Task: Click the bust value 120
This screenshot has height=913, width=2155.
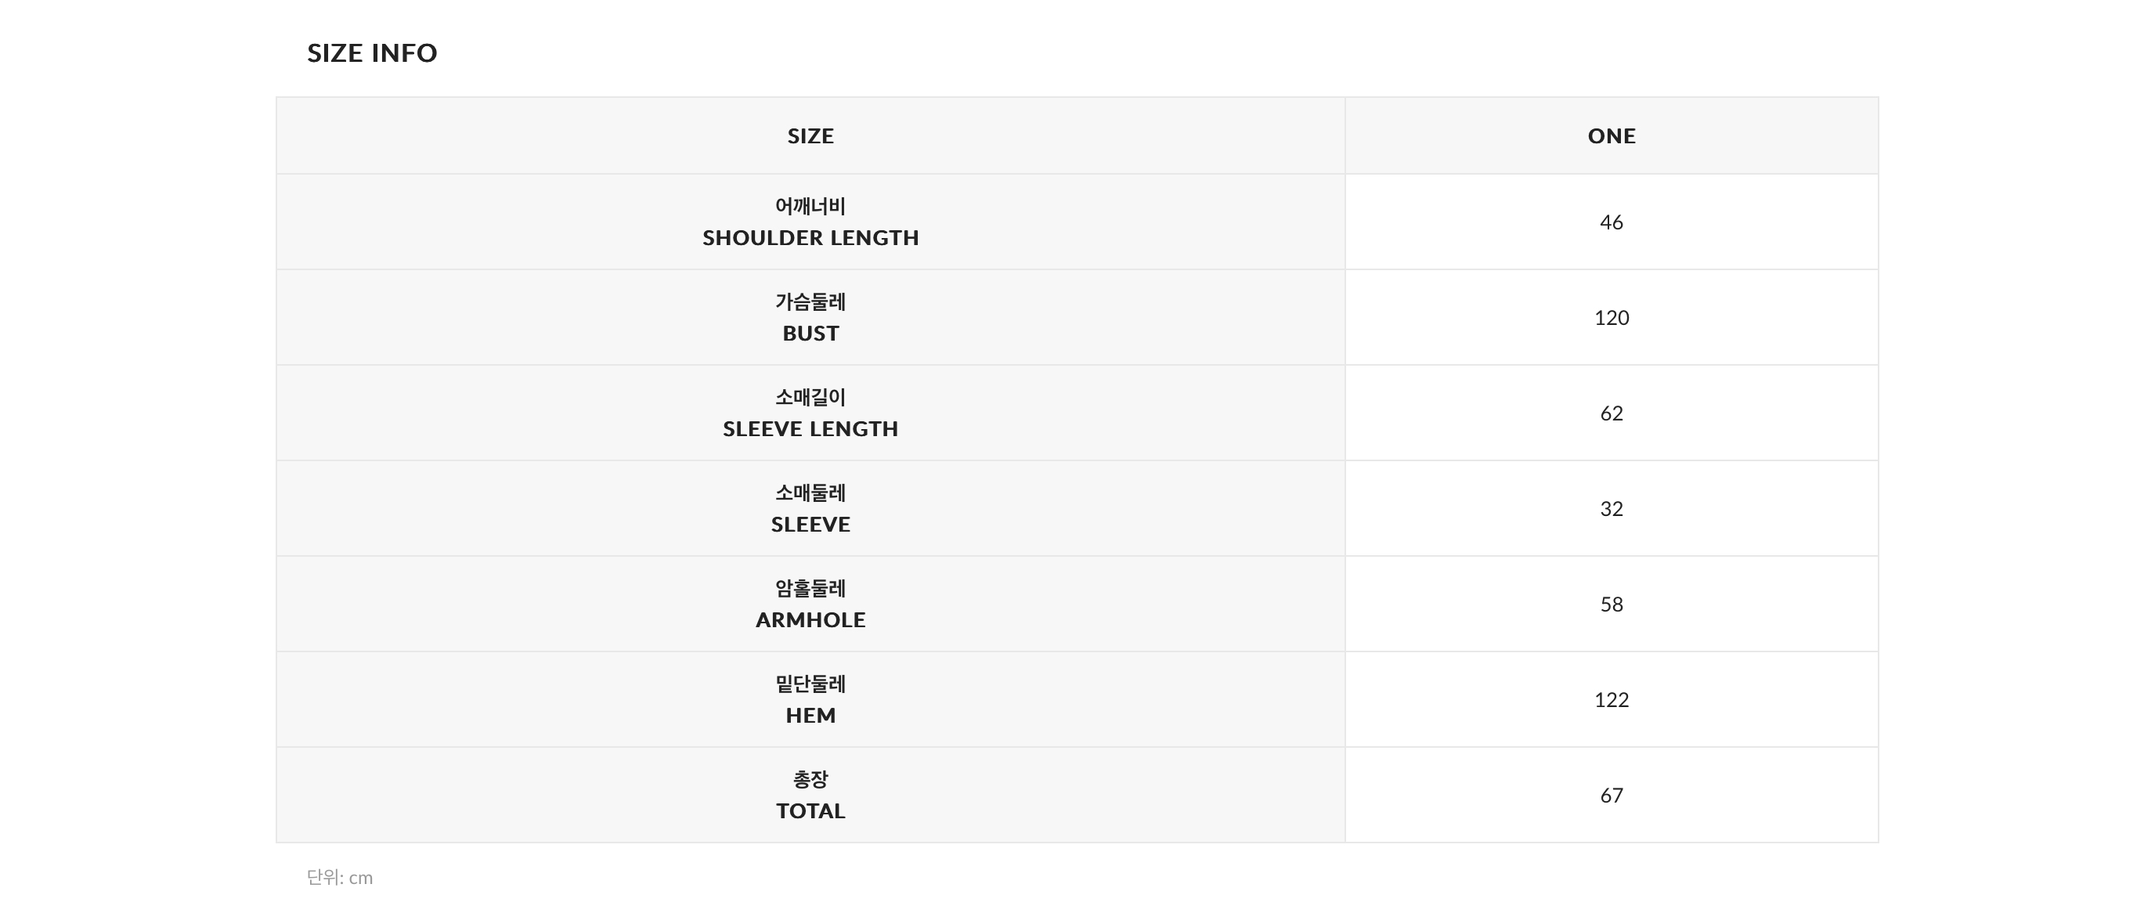Action: [1612, 317]
